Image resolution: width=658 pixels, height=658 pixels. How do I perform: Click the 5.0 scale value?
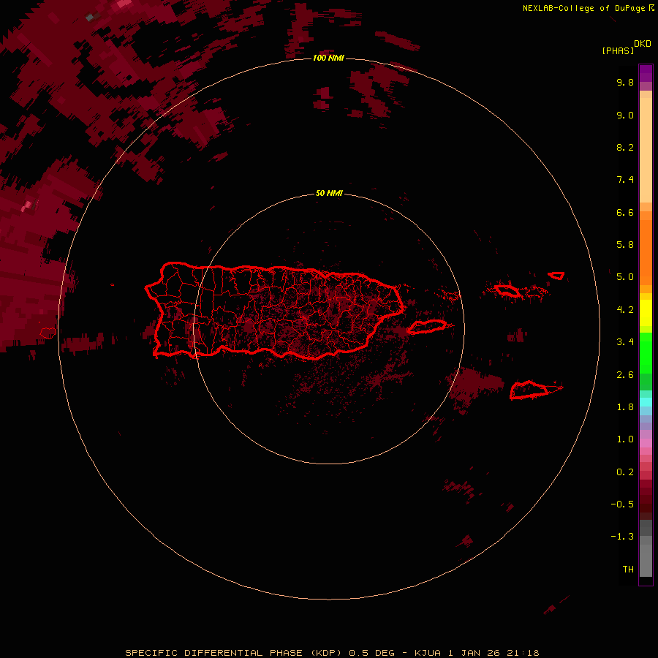(625, 277)
